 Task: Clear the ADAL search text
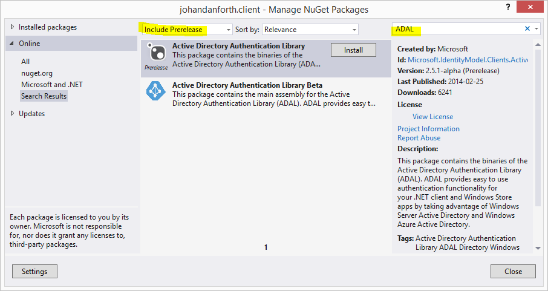click(x=527, y=28)
